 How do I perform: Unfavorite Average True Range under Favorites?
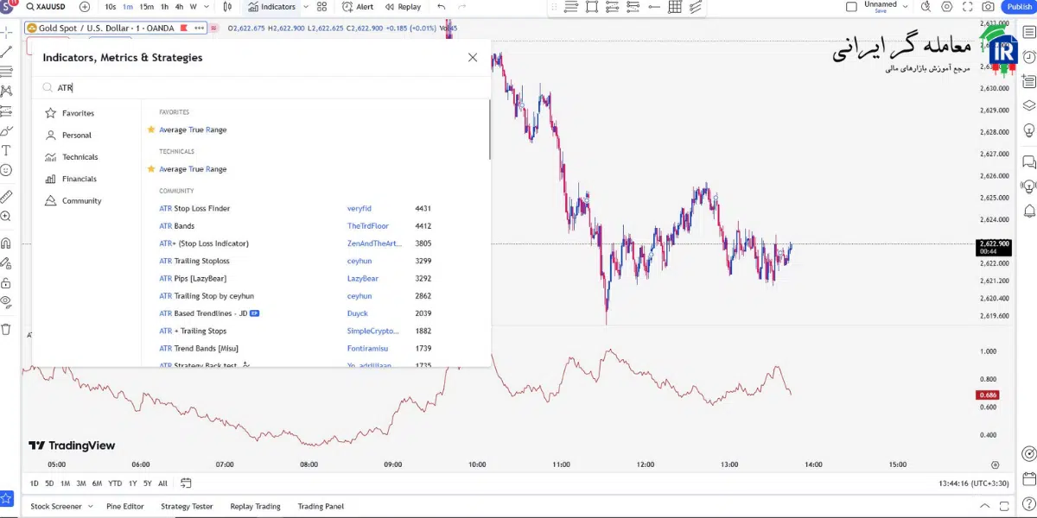(x=151, y=129)
